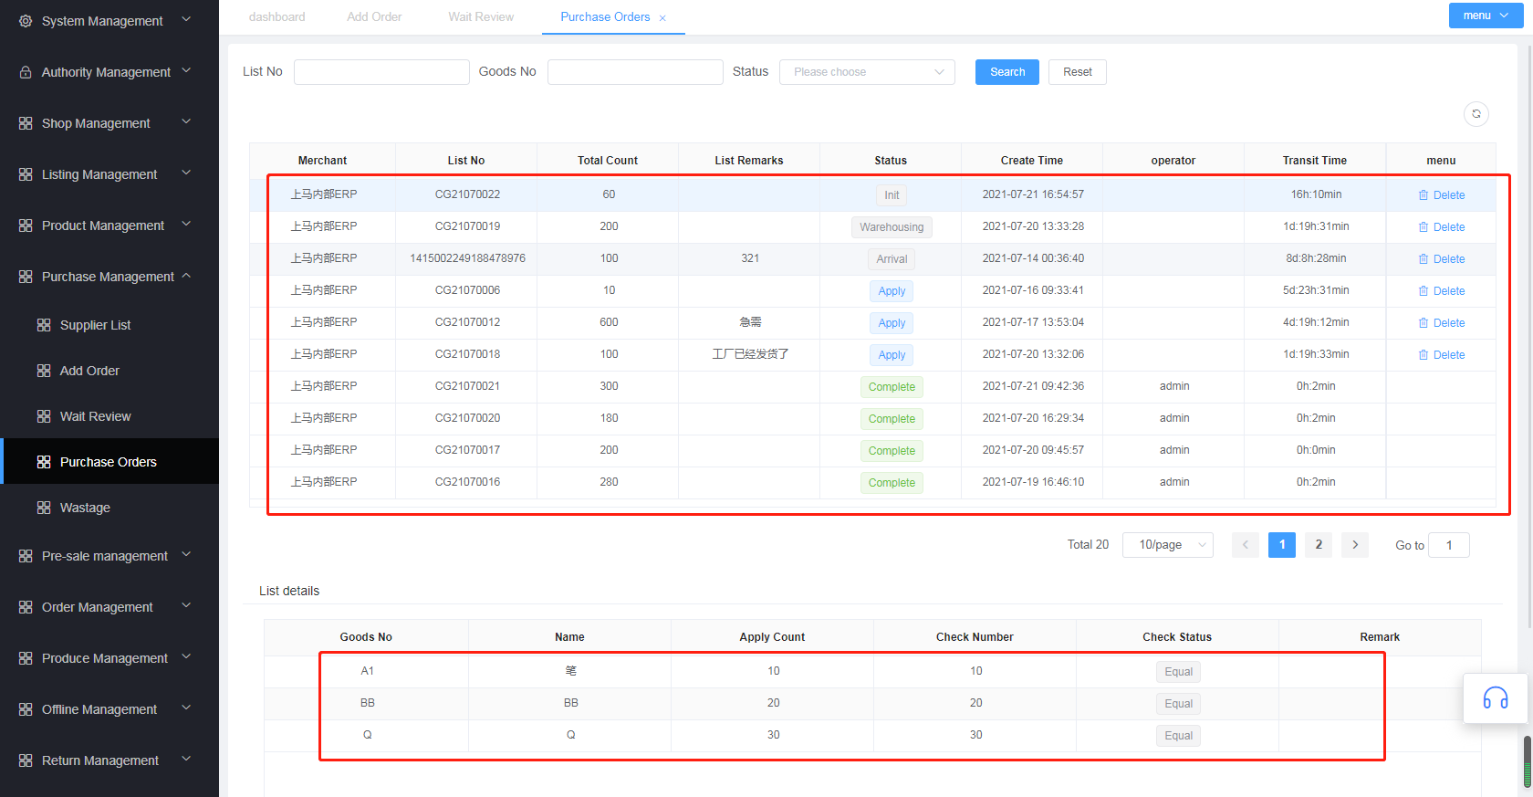Click the Offline Management grid icon

[x=26, y=709]
